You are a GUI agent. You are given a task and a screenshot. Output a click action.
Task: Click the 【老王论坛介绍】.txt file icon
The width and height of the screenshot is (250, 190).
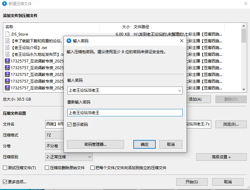tap(7, 47)
